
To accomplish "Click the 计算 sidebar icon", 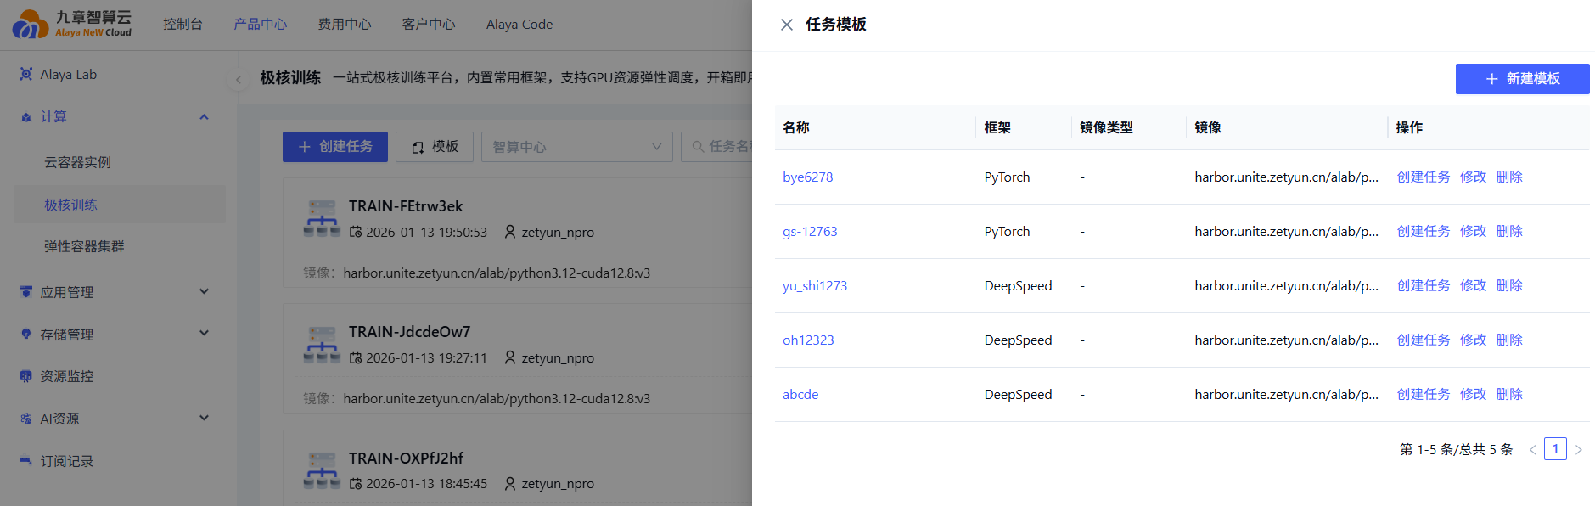I will (26, 117).
